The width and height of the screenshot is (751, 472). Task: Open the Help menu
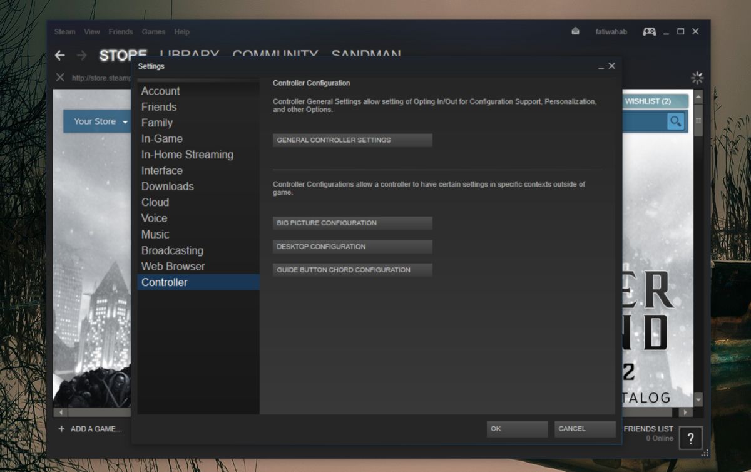click(181, 32)
